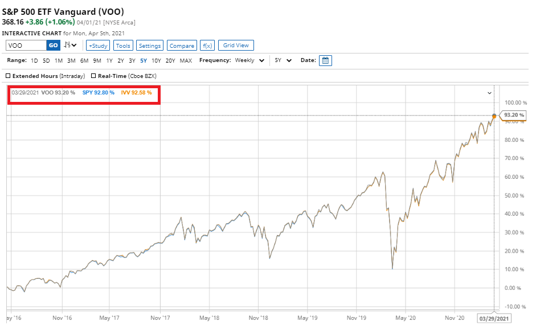This screenshot has width=536, height=325.
Task: Open the 5Y period dropdown
Action: [x=283, y=60]
